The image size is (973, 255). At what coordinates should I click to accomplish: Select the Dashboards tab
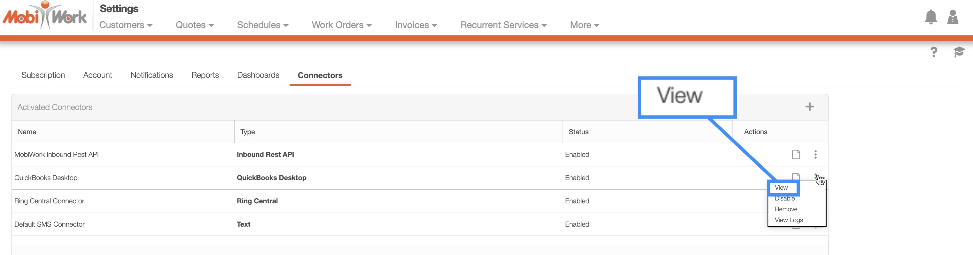[x=258, y=75]
